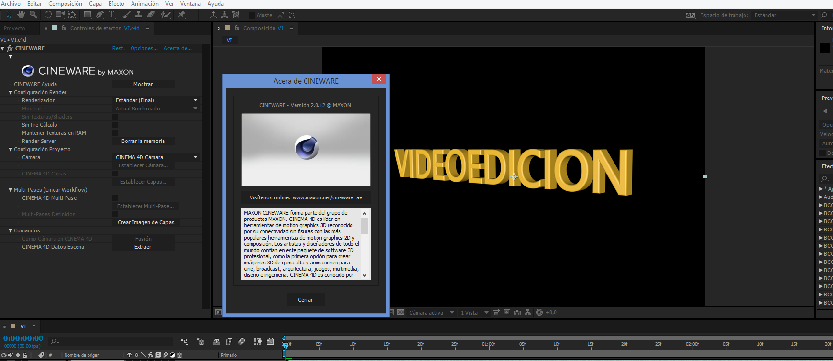833x361 pixels.
Task: Click the Mostrar button for CINEWARE Ayuda
Action: pyautogui.click(x=143, y=84)
